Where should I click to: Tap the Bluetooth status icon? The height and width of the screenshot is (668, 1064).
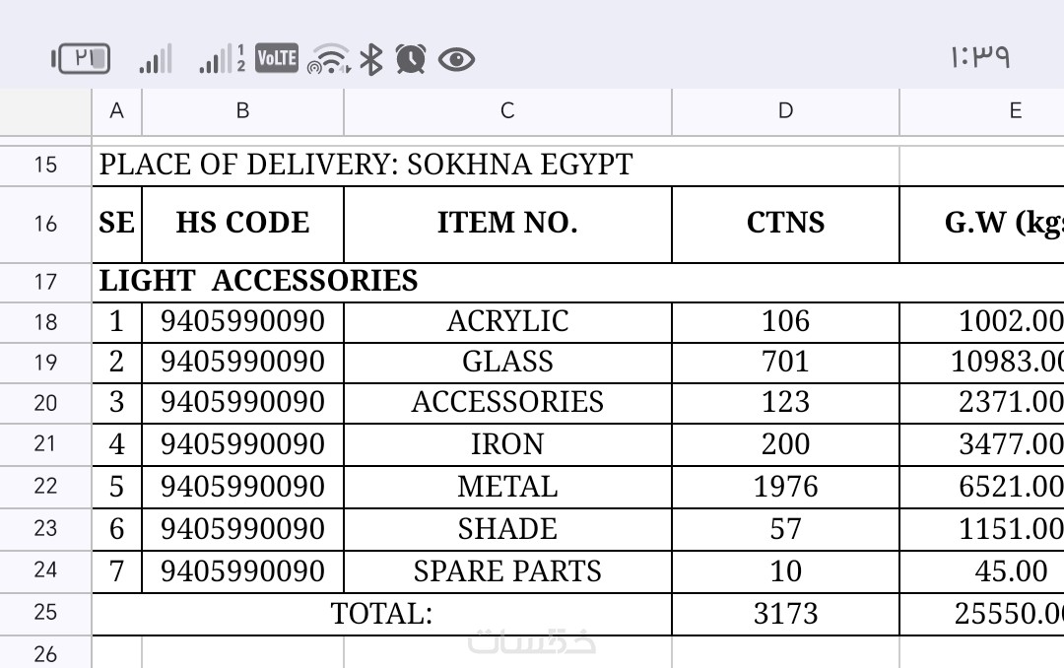tap(370, 59)
